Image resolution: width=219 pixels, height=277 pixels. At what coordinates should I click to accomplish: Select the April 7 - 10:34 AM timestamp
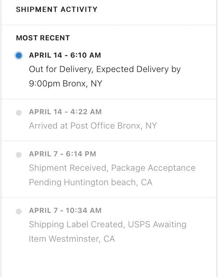(x=65, y=210)
